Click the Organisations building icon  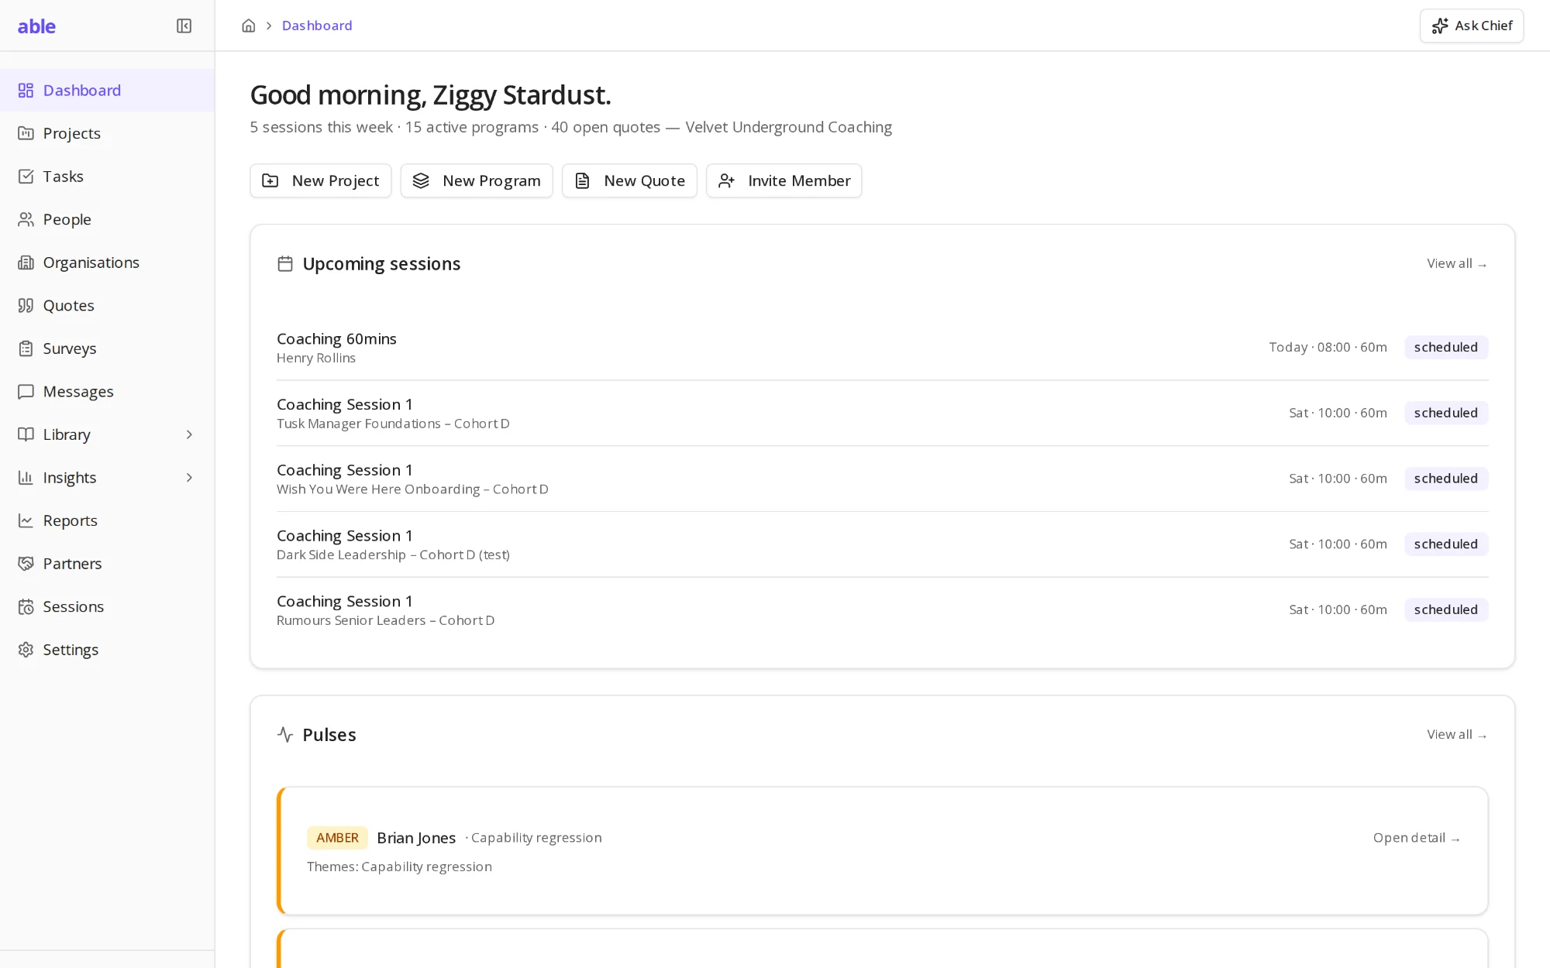click(x=26, y=263)
